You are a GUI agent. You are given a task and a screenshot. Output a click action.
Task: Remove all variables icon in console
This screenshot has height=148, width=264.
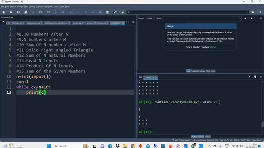point(255,77)
